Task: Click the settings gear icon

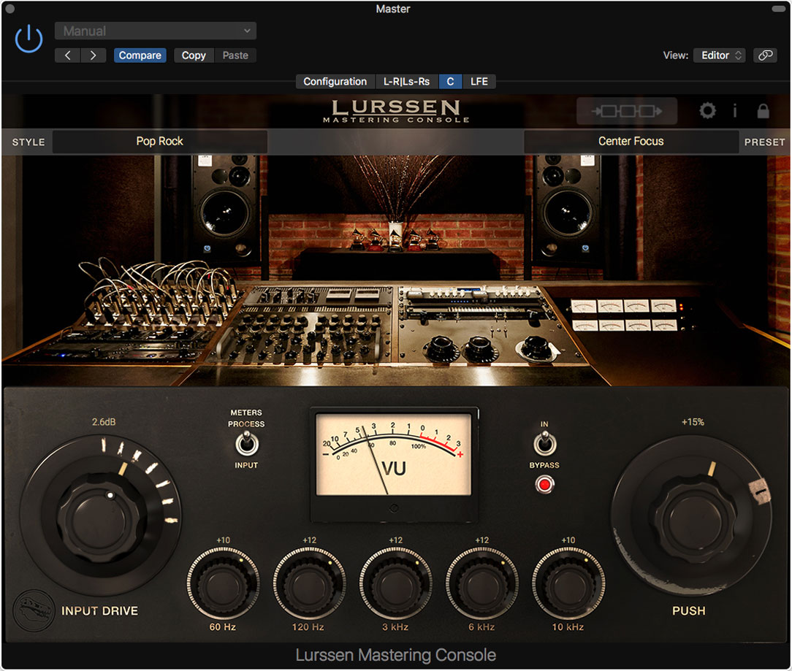Action: [x=707, y=110]
